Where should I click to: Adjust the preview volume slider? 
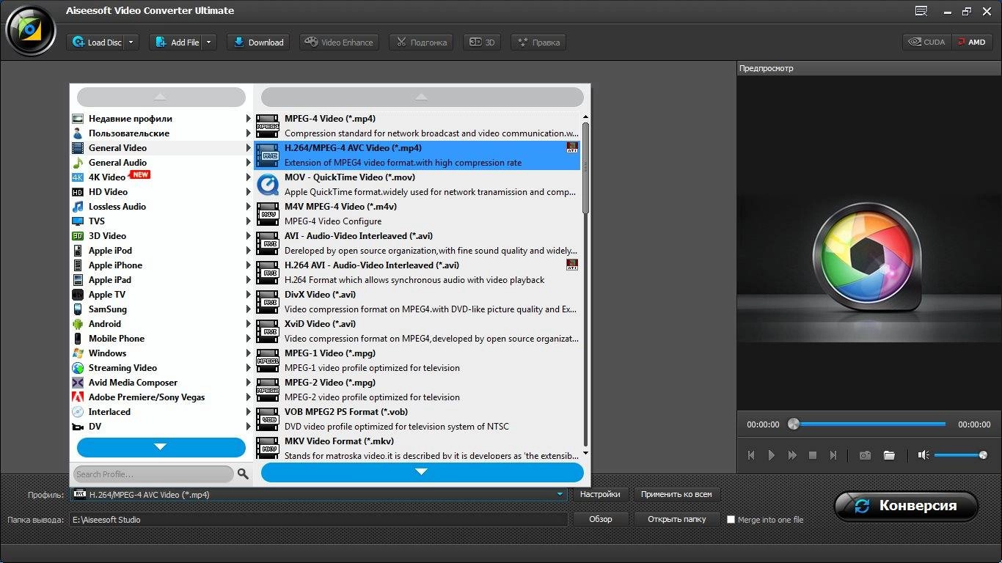pos(962,455)
